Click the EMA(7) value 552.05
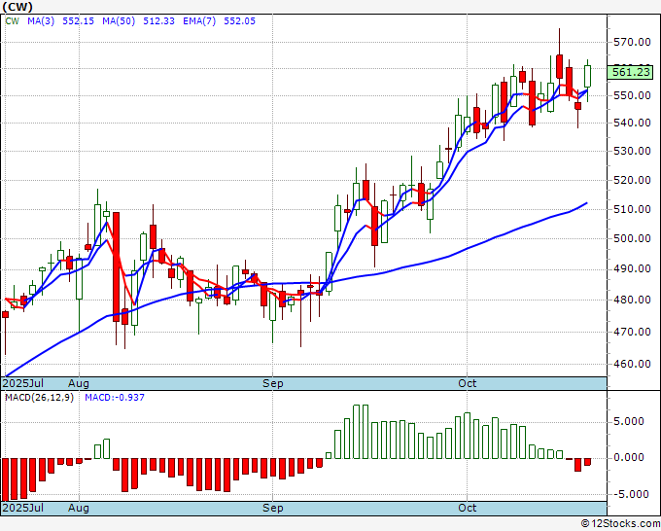 pos(239,21)
